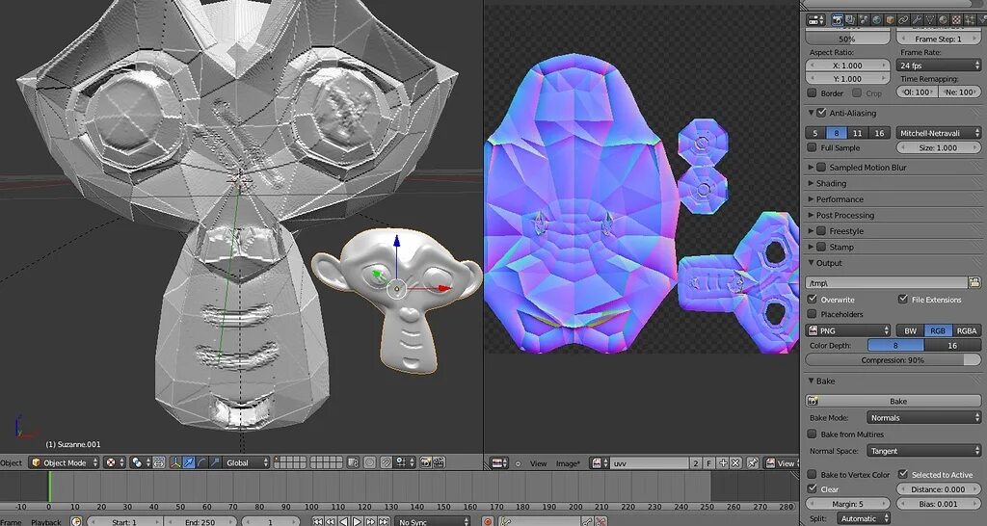Toggle the Clear checkbox in Bake
This screenshot has width=987, height=526.
pyautogui.click(x=812, y=488)
